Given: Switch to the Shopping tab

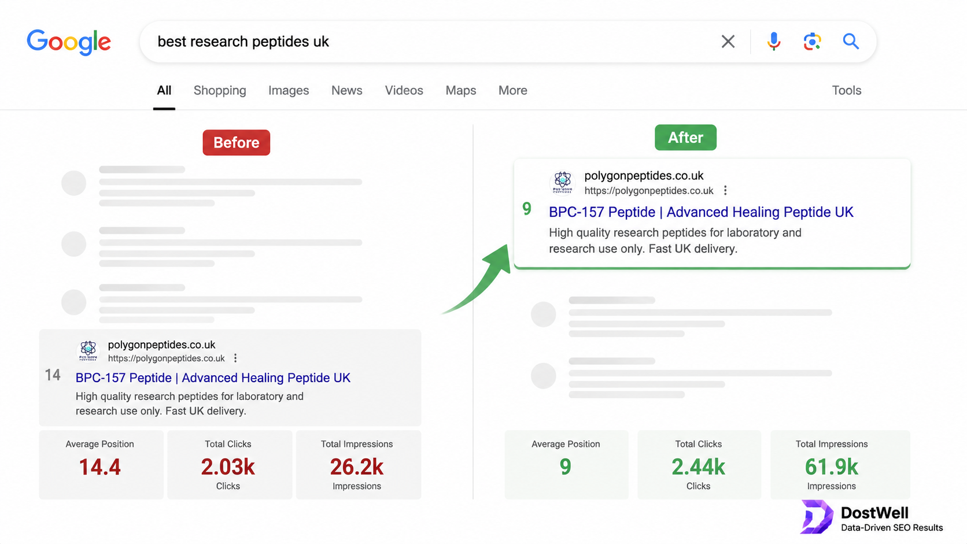Looking at the screenshot, I should coord(220,91).
